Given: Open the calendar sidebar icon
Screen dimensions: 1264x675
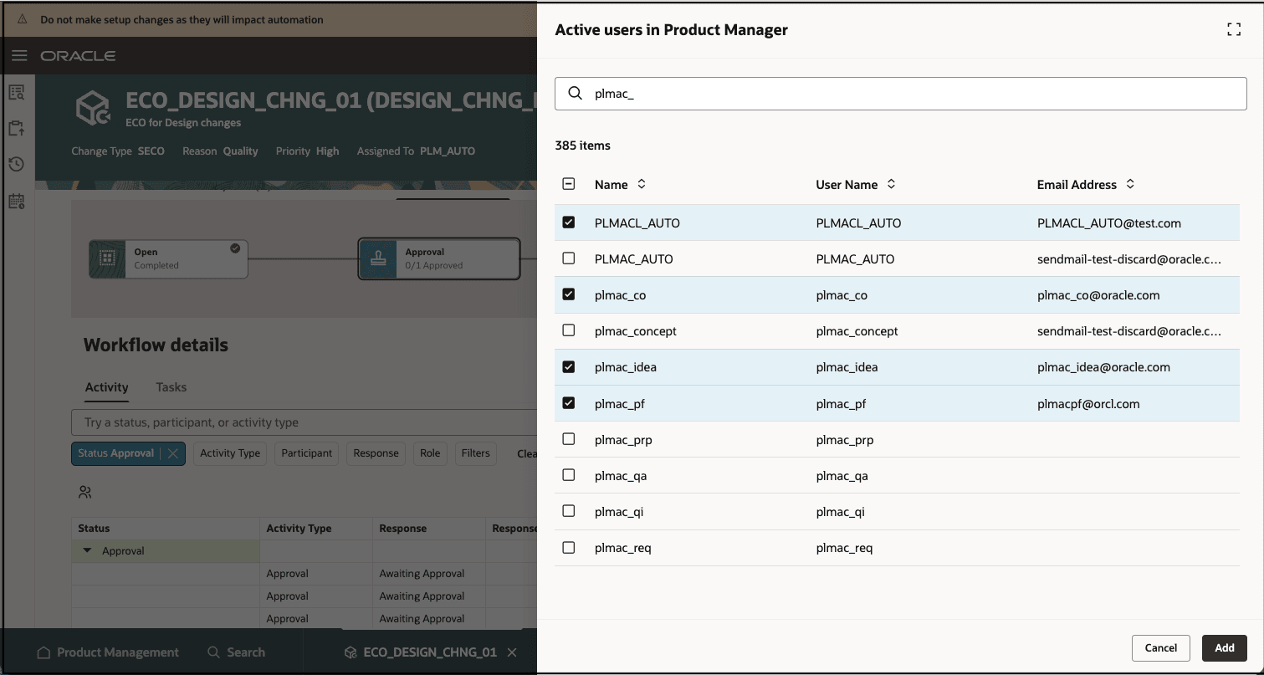Looking at the screenshot, I should click(x=17, y=201).
